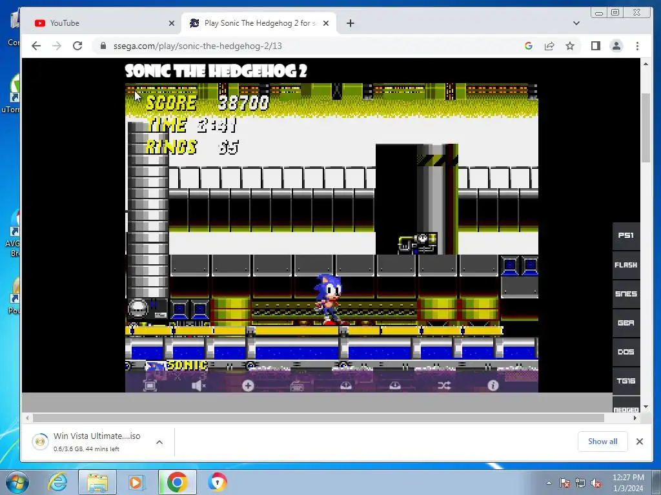Open the TG16 games sidebar tab
The image size is (661, 495).
(x=626, y=381)
